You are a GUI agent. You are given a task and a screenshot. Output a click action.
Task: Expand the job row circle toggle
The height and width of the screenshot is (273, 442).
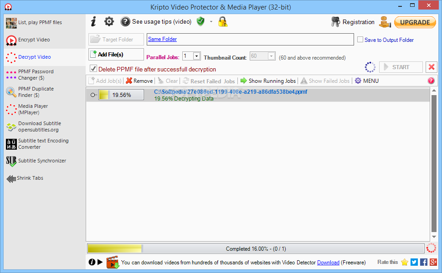(93, 95)
